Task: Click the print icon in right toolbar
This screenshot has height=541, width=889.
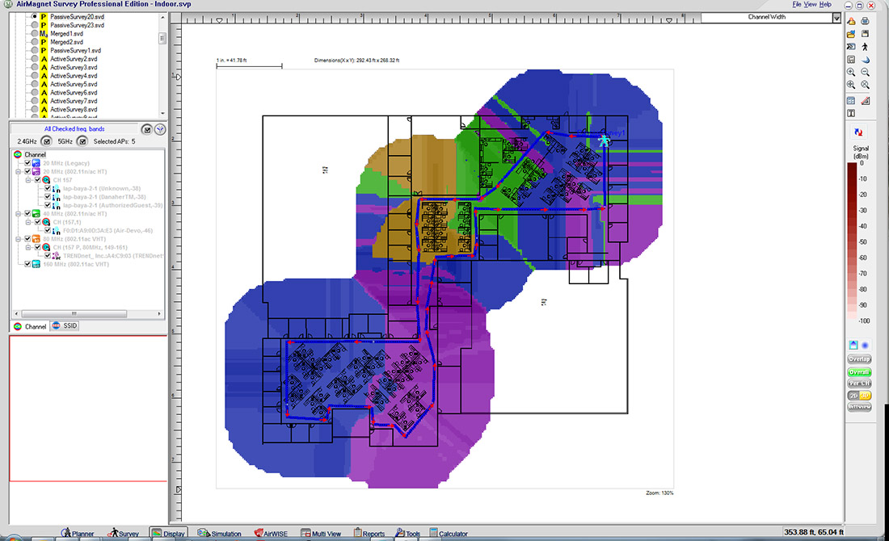Action: [x=866, y=20]
